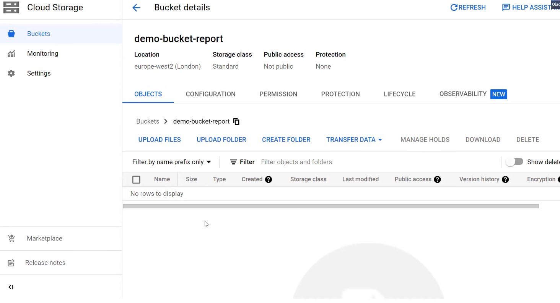Image resolution: width=560 pixels, height=303 pixels.
Task: Click the Standard storage class value
Action: click(x=226, y=66)
